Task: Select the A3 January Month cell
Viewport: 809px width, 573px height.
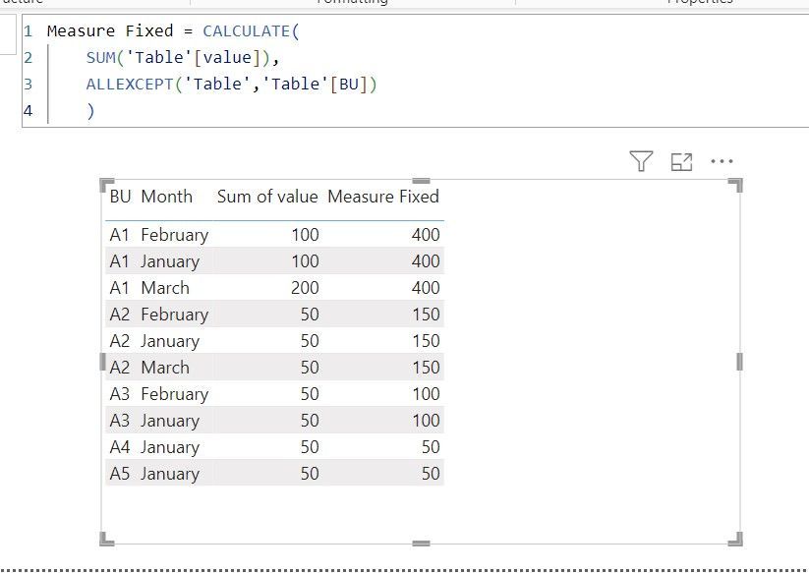Action: coord(170,421)
